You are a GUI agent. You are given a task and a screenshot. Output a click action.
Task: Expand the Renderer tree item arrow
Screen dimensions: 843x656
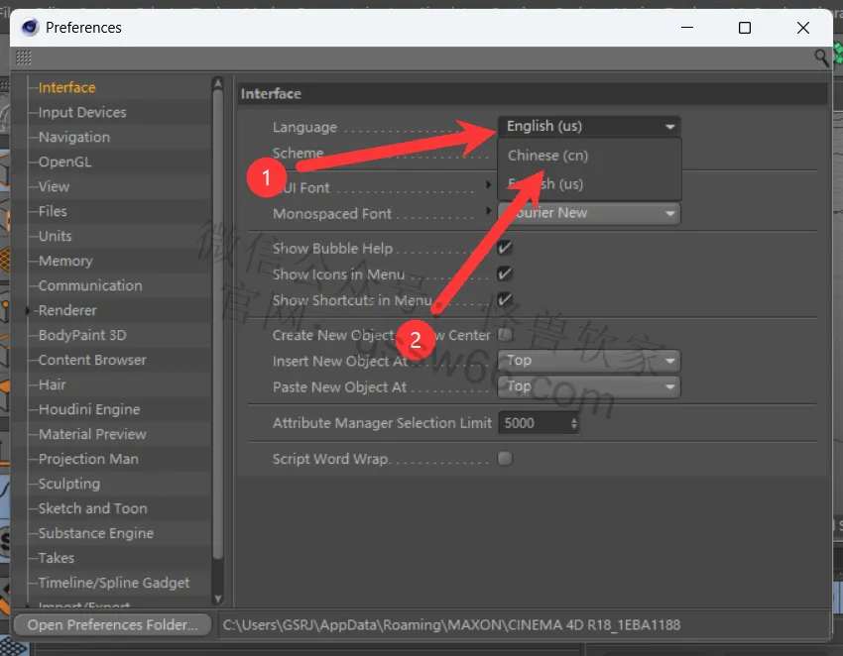coord(28,310)
